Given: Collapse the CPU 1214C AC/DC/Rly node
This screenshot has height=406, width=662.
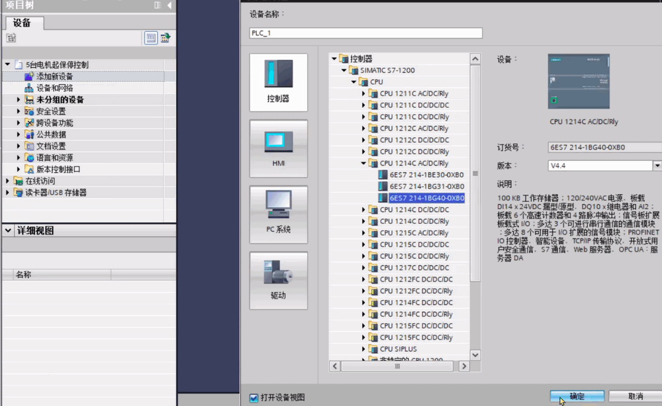Looking at the screenshot, I should [363, 163].
